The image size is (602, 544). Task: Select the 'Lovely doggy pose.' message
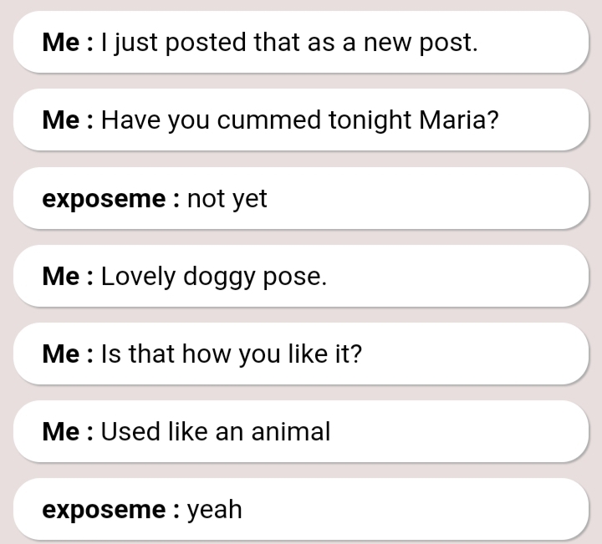pyautogui.click(x=301, y=277)
